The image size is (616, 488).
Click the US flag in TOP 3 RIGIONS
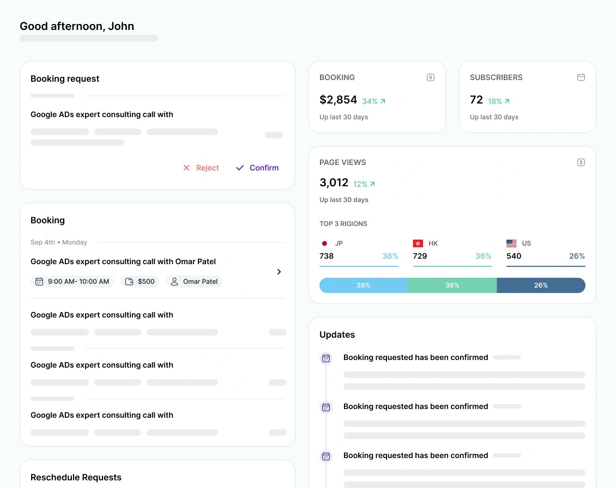511,243
